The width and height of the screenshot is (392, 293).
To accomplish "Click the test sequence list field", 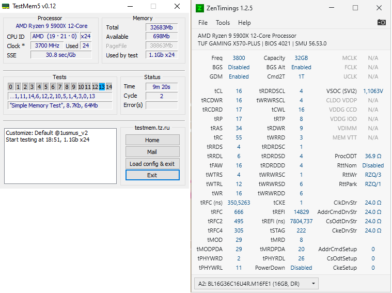I will pos(60,96).
